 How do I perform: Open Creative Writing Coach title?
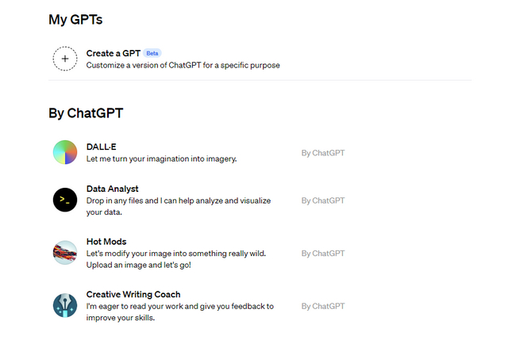(133, 294)
